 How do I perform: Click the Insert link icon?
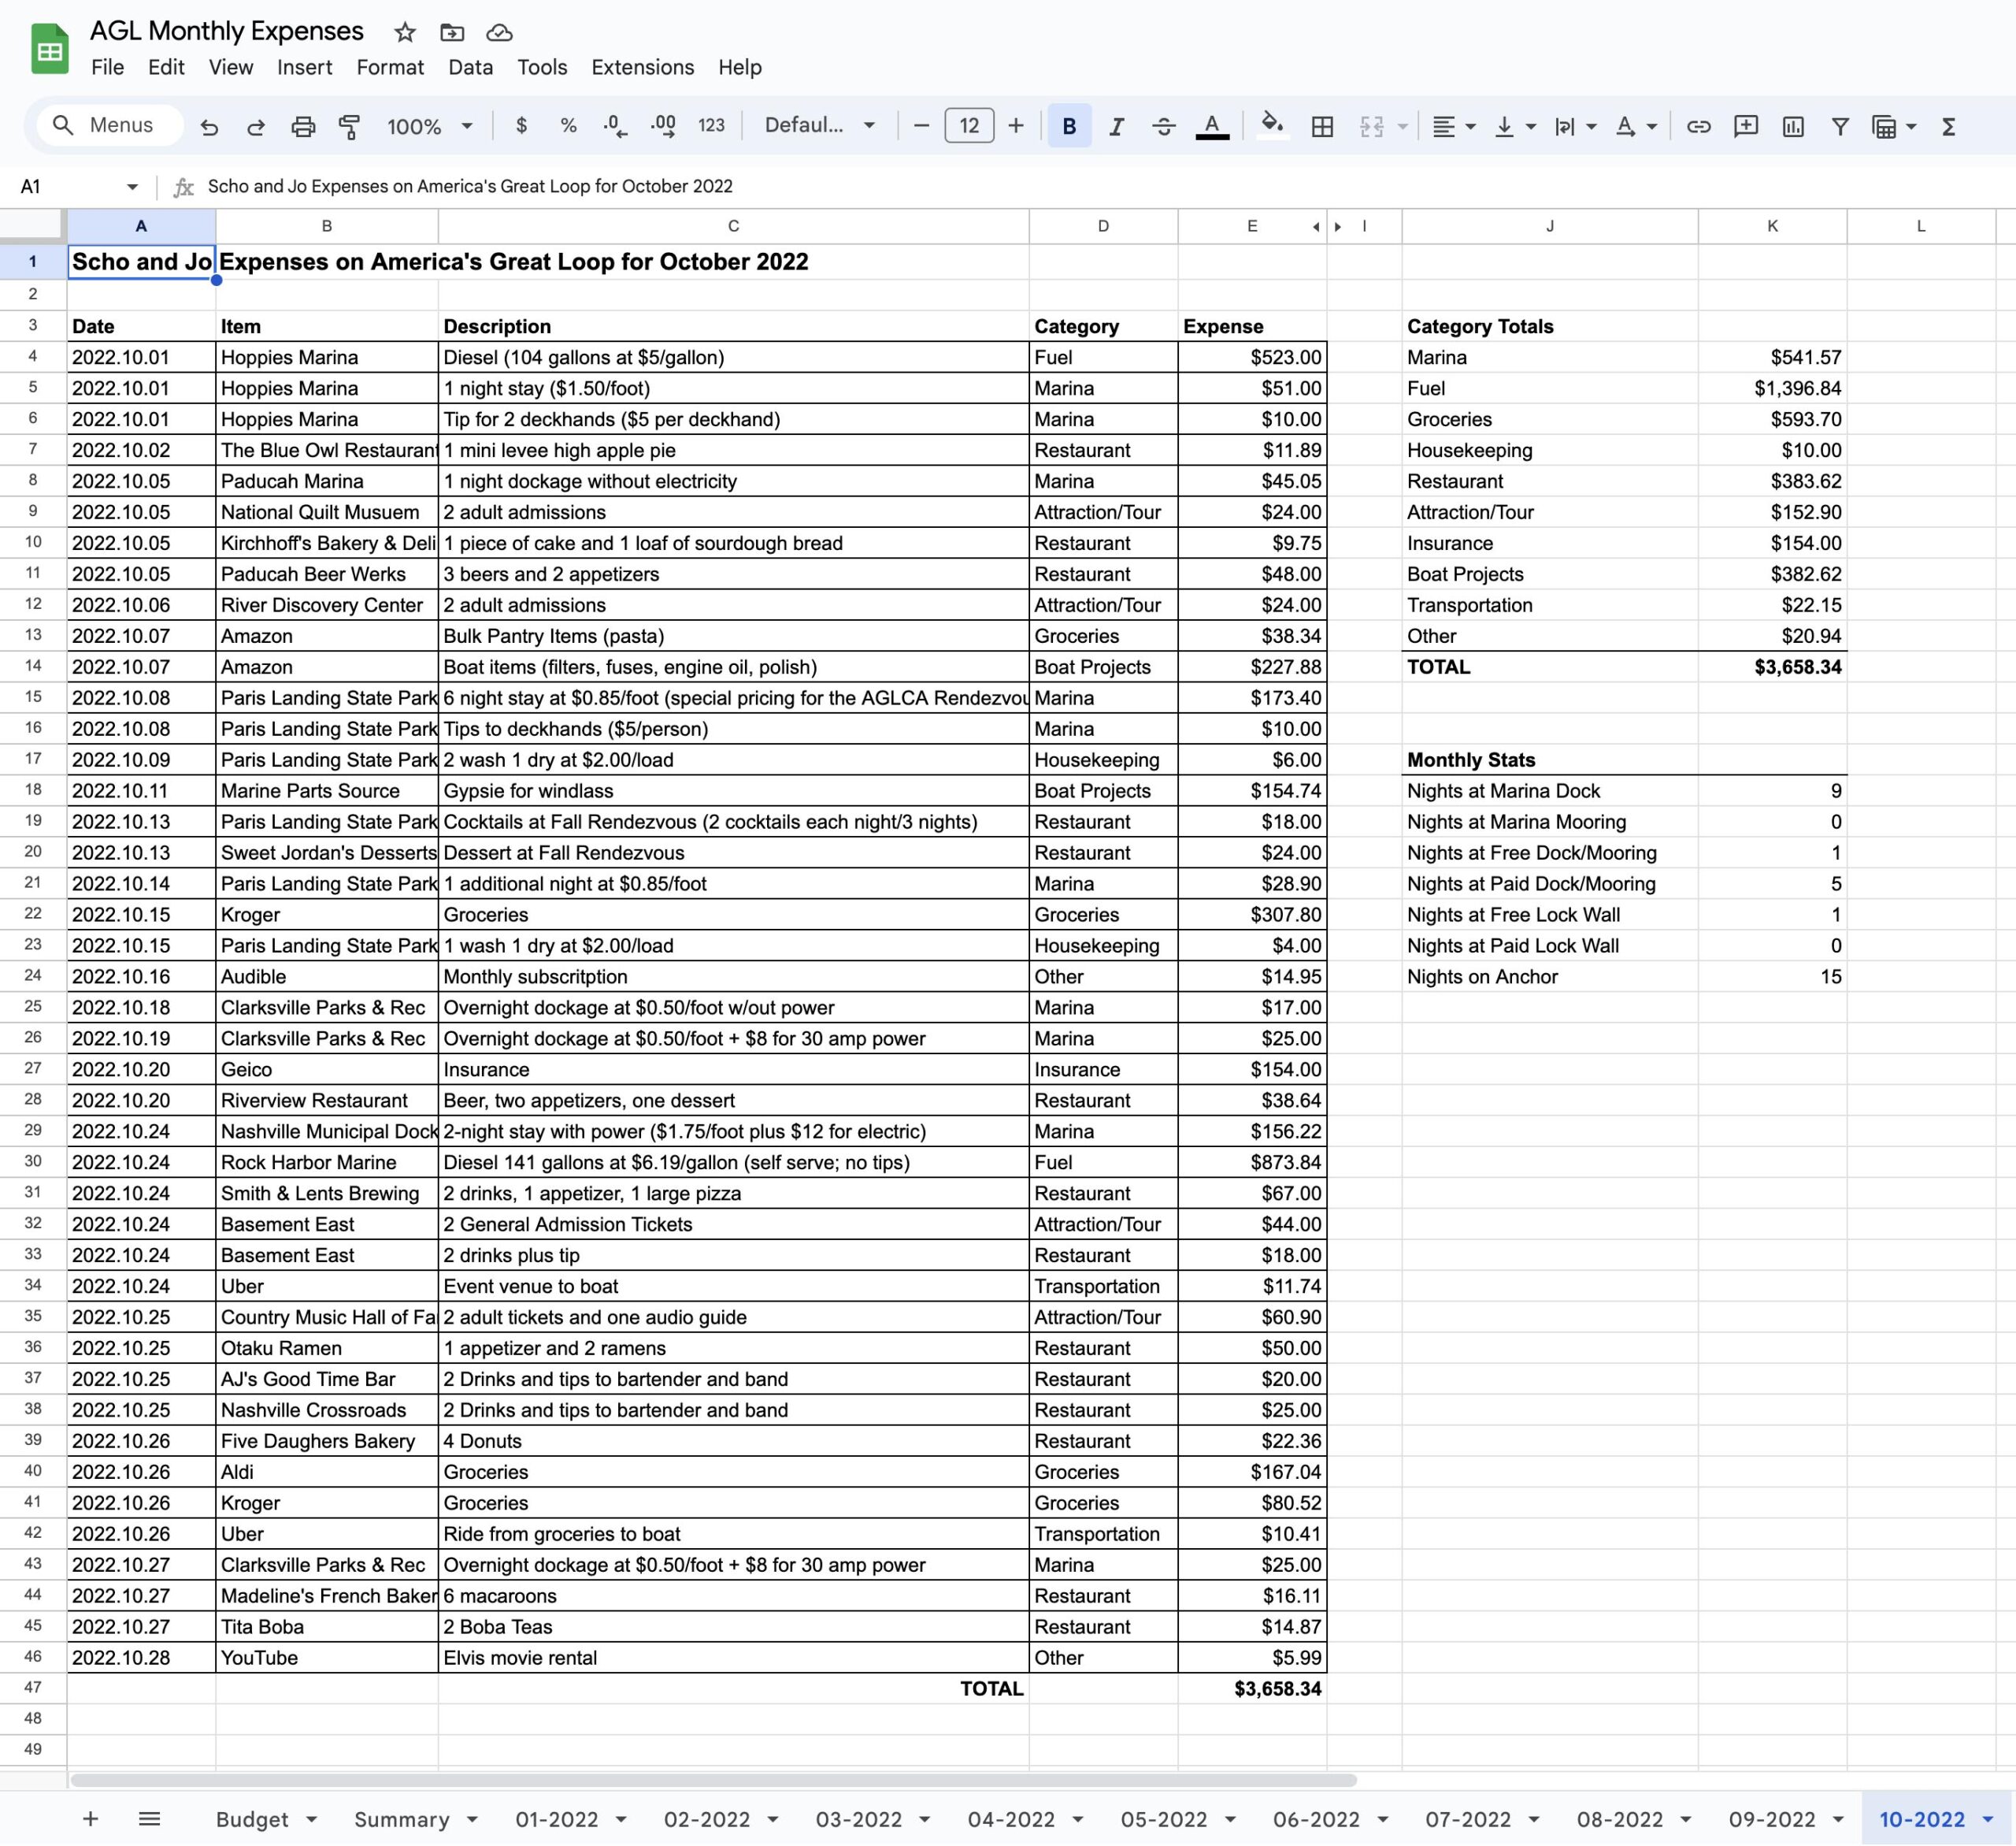coord(1698,126)
